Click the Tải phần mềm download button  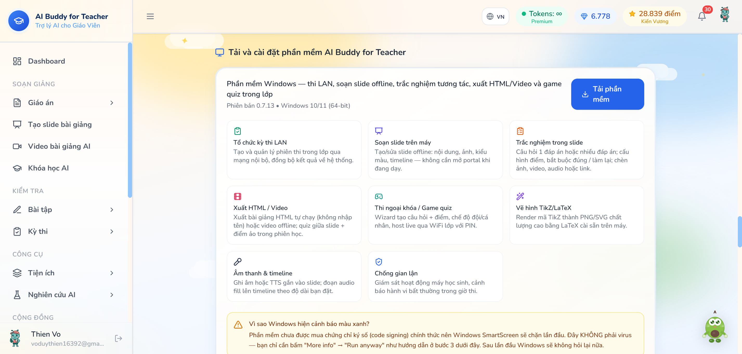point(607,94)
